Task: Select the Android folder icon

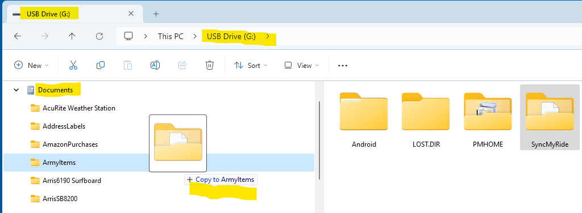Action: click(364, 112)
